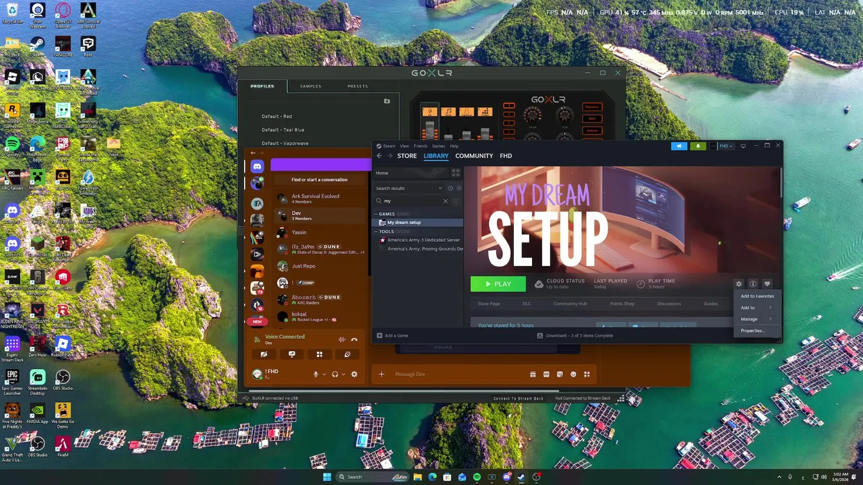Click the ready-to-play filter icon in Steam library
This screenshot has width=863, height=485.
click(458, 189)
